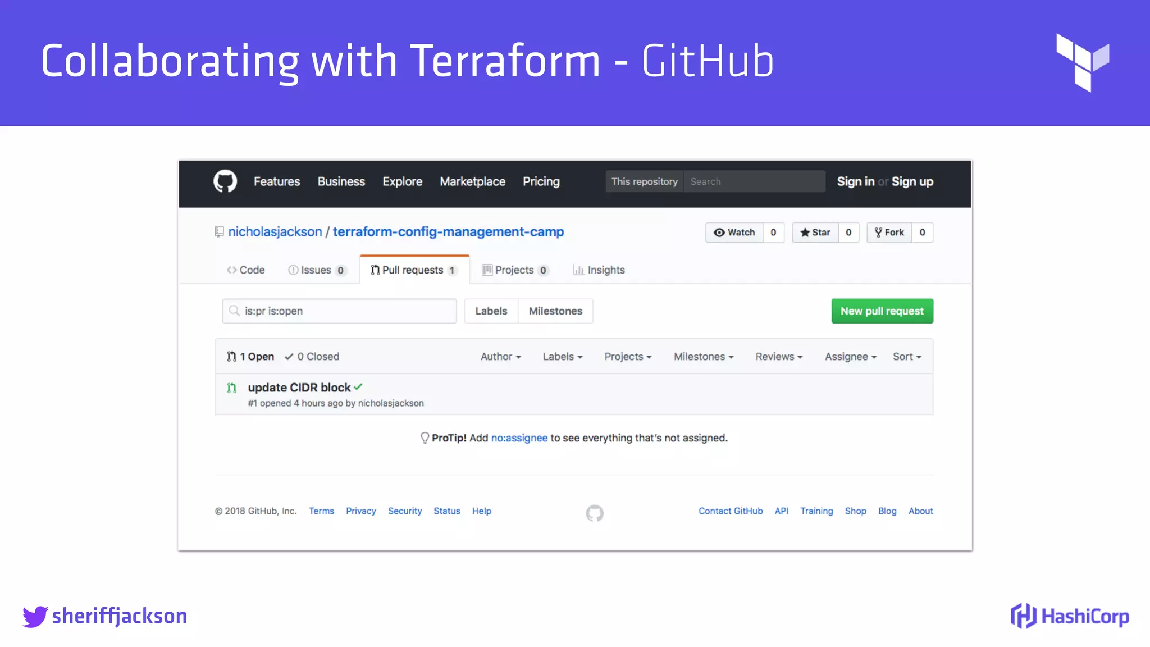The width and height of the screenshot is (1150, 647).
Task: Open the terraform-config-management-camp repository link
Action: [449, 231]
